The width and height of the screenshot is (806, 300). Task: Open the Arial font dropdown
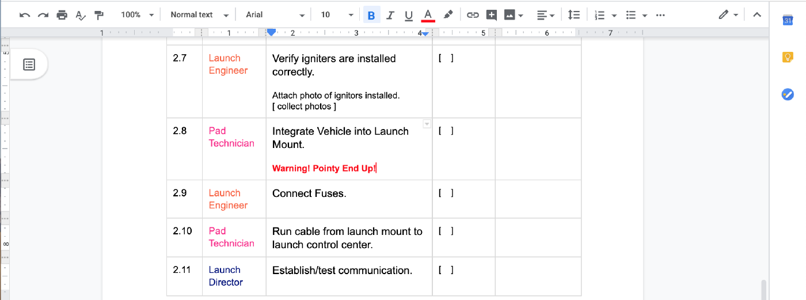[x=275, y=15]
